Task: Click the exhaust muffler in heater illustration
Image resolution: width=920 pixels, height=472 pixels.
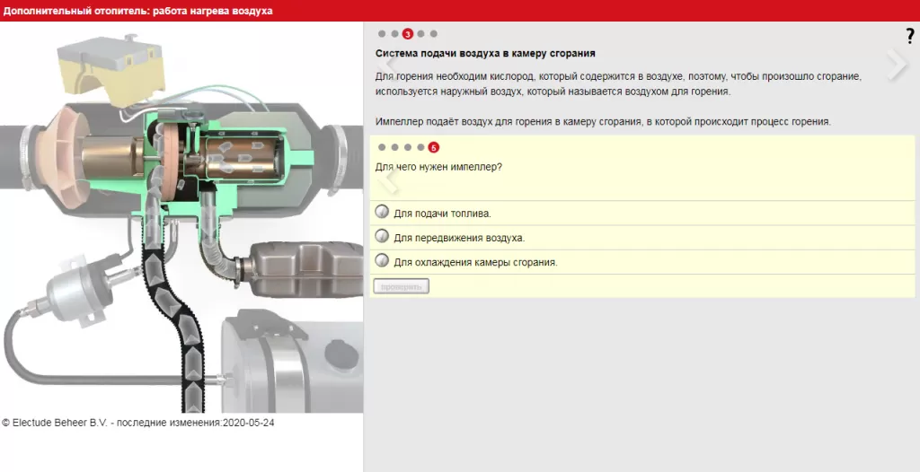Action: point(304,270)
